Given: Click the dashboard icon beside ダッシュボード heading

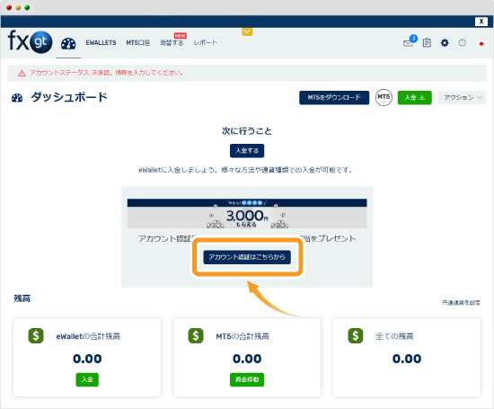Looking at the screenshot, I should 17,98.
